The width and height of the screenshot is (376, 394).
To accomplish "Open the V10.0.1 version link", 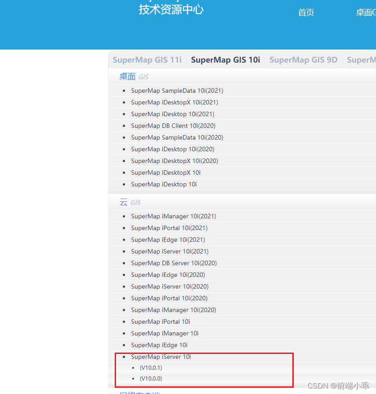I will tap(151, 367).
